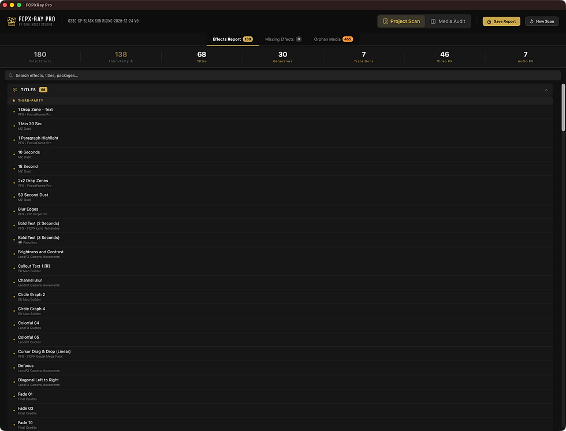Select the Fade 03 row
The image size is (566, 431).
pyautogui.click(x=280, y=411)
